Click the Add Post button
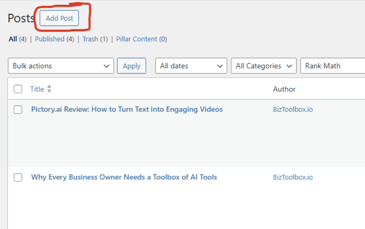Image resolution: width=365 pixels, height=229 pixels. pos(59,18)
